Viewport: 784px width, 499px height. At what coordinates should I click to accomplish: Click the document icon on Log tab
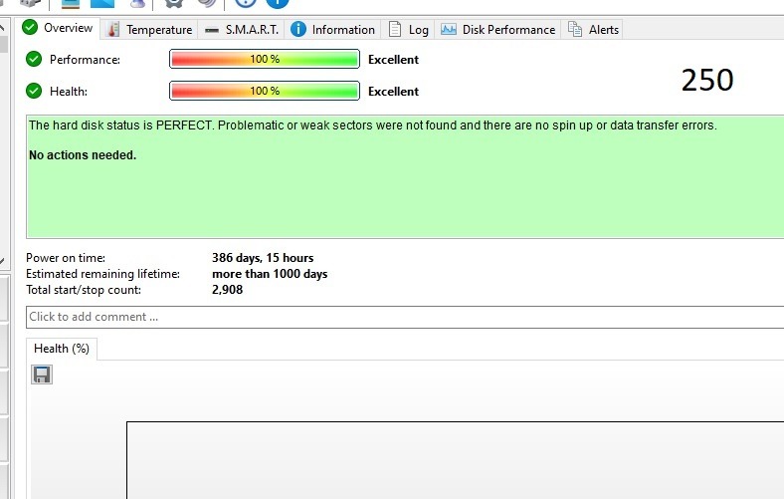395,29
